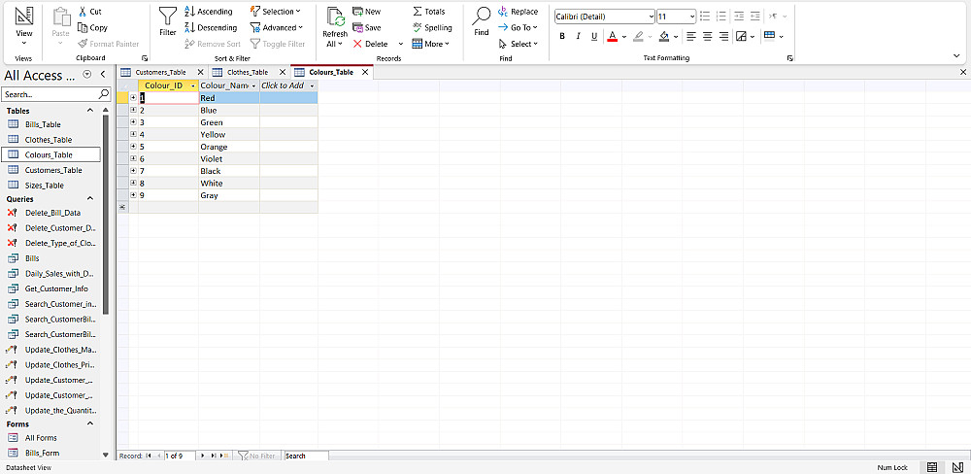Click the Copy icon

[x=83, y=28]
